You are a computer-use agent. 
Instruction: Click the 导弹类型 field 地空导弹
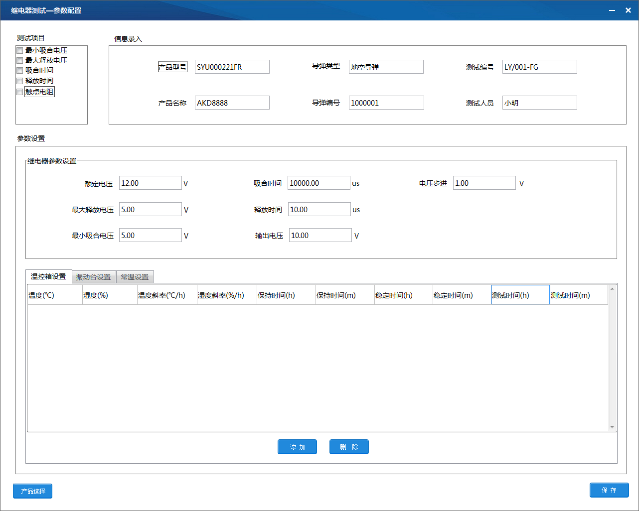tap(386, 67)
